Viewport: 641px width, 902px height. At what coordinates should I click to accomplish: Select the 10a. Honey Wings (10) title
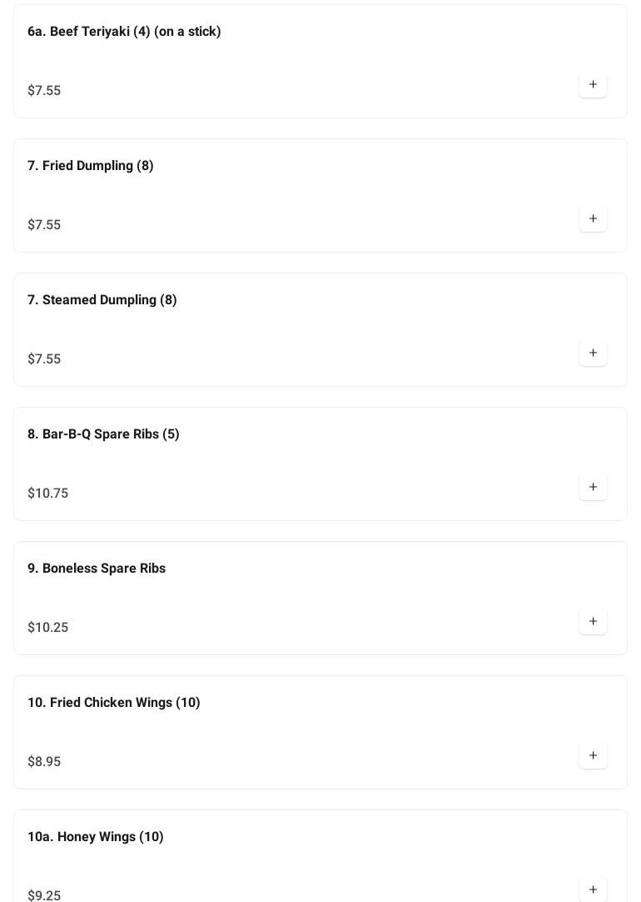coord(96,837)
